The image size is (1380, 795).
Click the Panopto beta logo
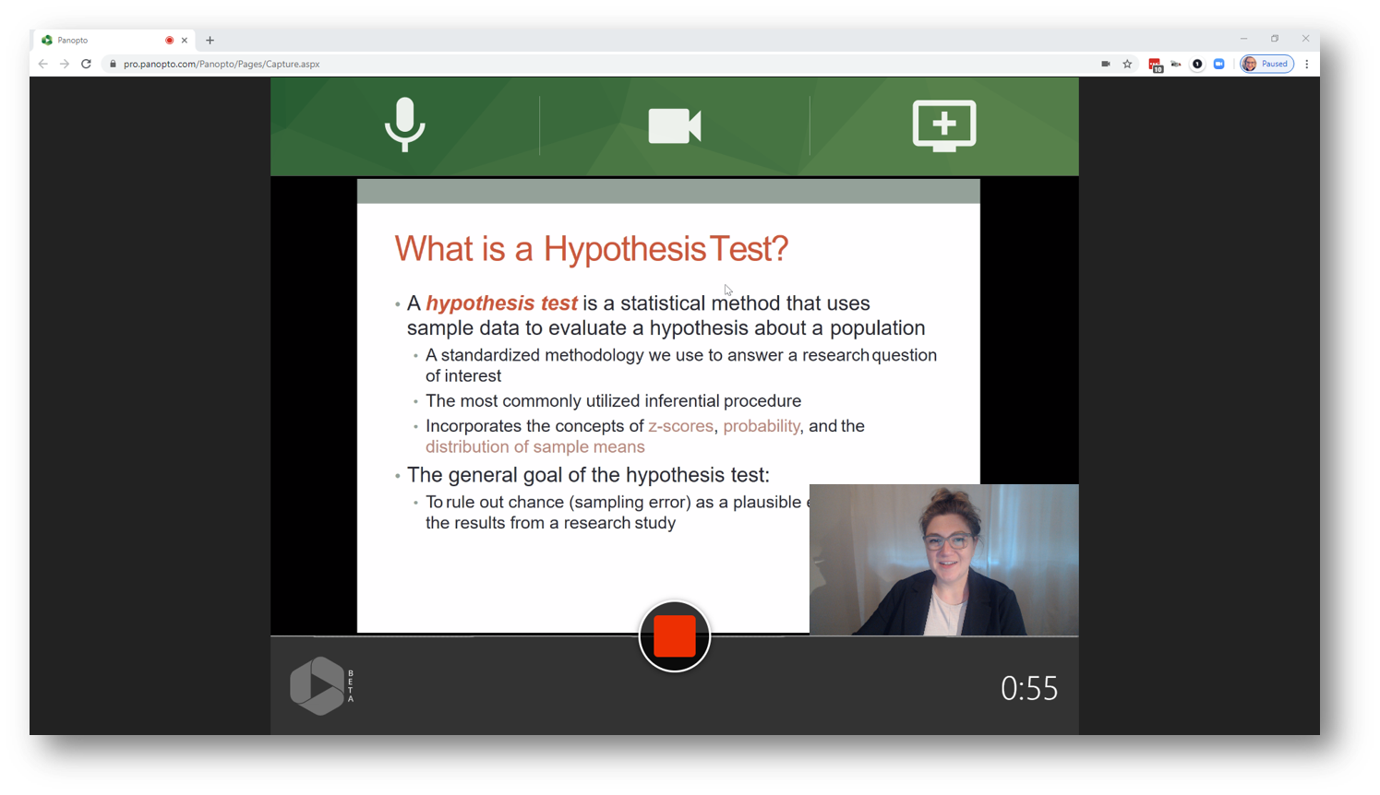click(320, 686)
